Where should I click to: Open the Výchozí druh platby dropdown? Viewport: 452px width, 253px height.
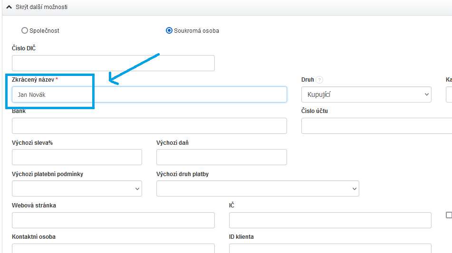click(257, 188)
